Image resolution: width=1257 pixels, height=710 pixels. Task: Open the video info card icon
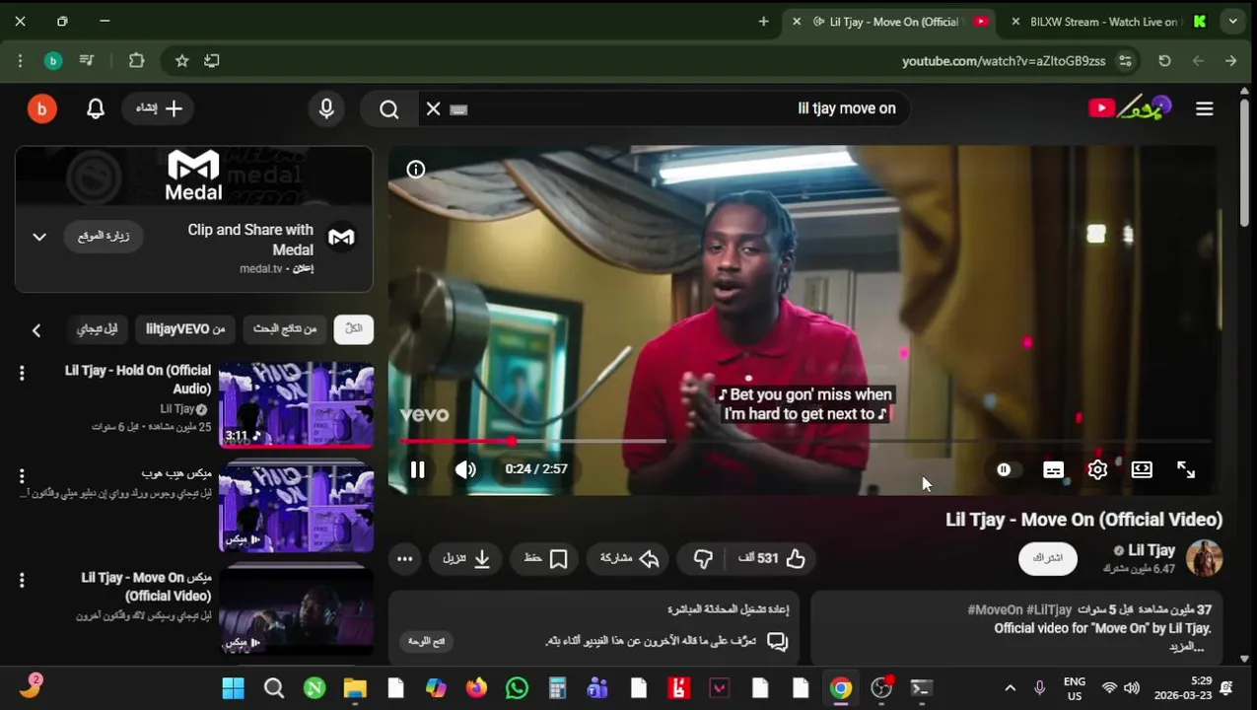(416, 170)
